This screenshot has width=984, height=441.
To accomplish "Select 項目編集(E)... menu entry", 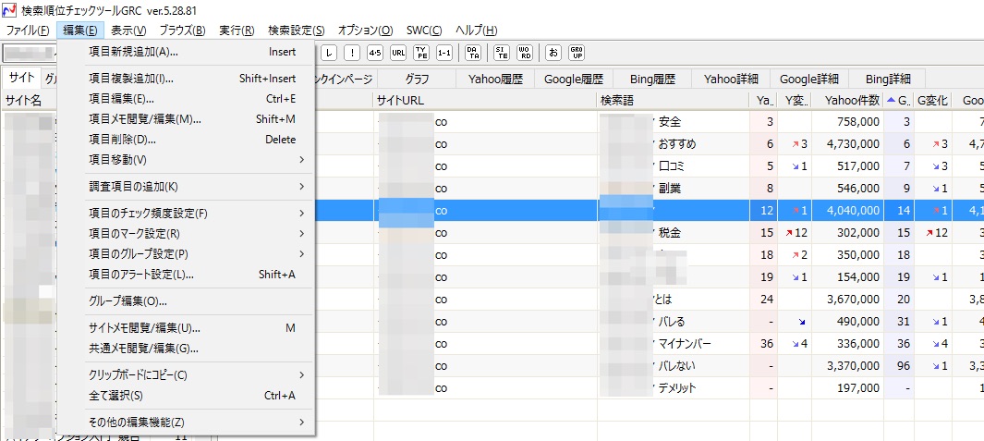I will pyautogui.click(x=187, y=99).
